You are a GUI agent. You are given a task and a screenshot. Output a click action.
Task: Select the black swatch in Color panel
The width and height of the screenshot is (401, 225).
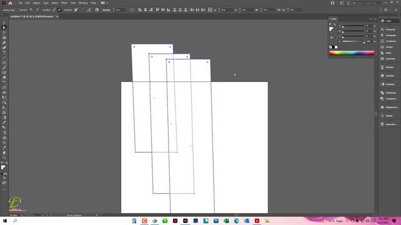tap(333, 47)
